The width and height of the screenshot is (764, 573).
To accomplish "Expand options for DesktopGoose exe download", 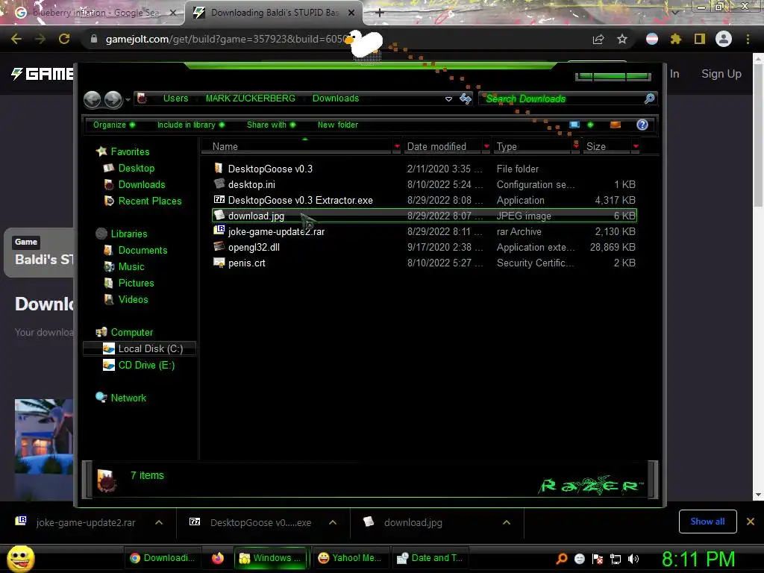I will [333, 522].
